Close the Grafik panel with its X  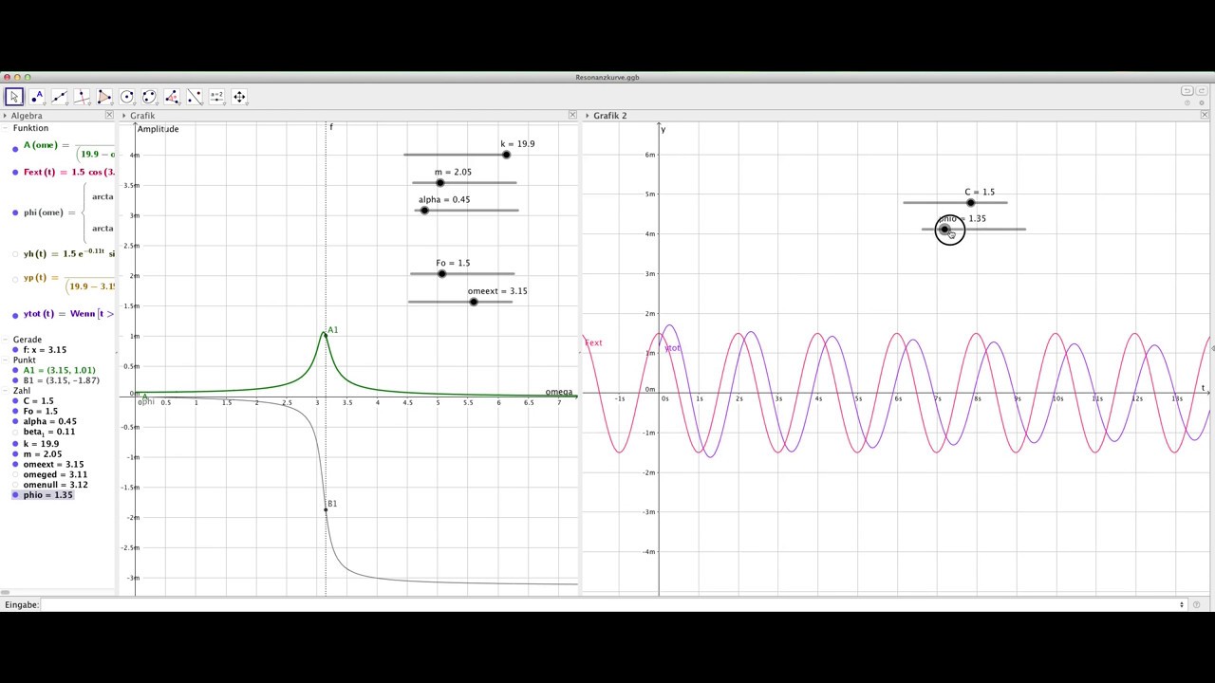pos(572,115)
